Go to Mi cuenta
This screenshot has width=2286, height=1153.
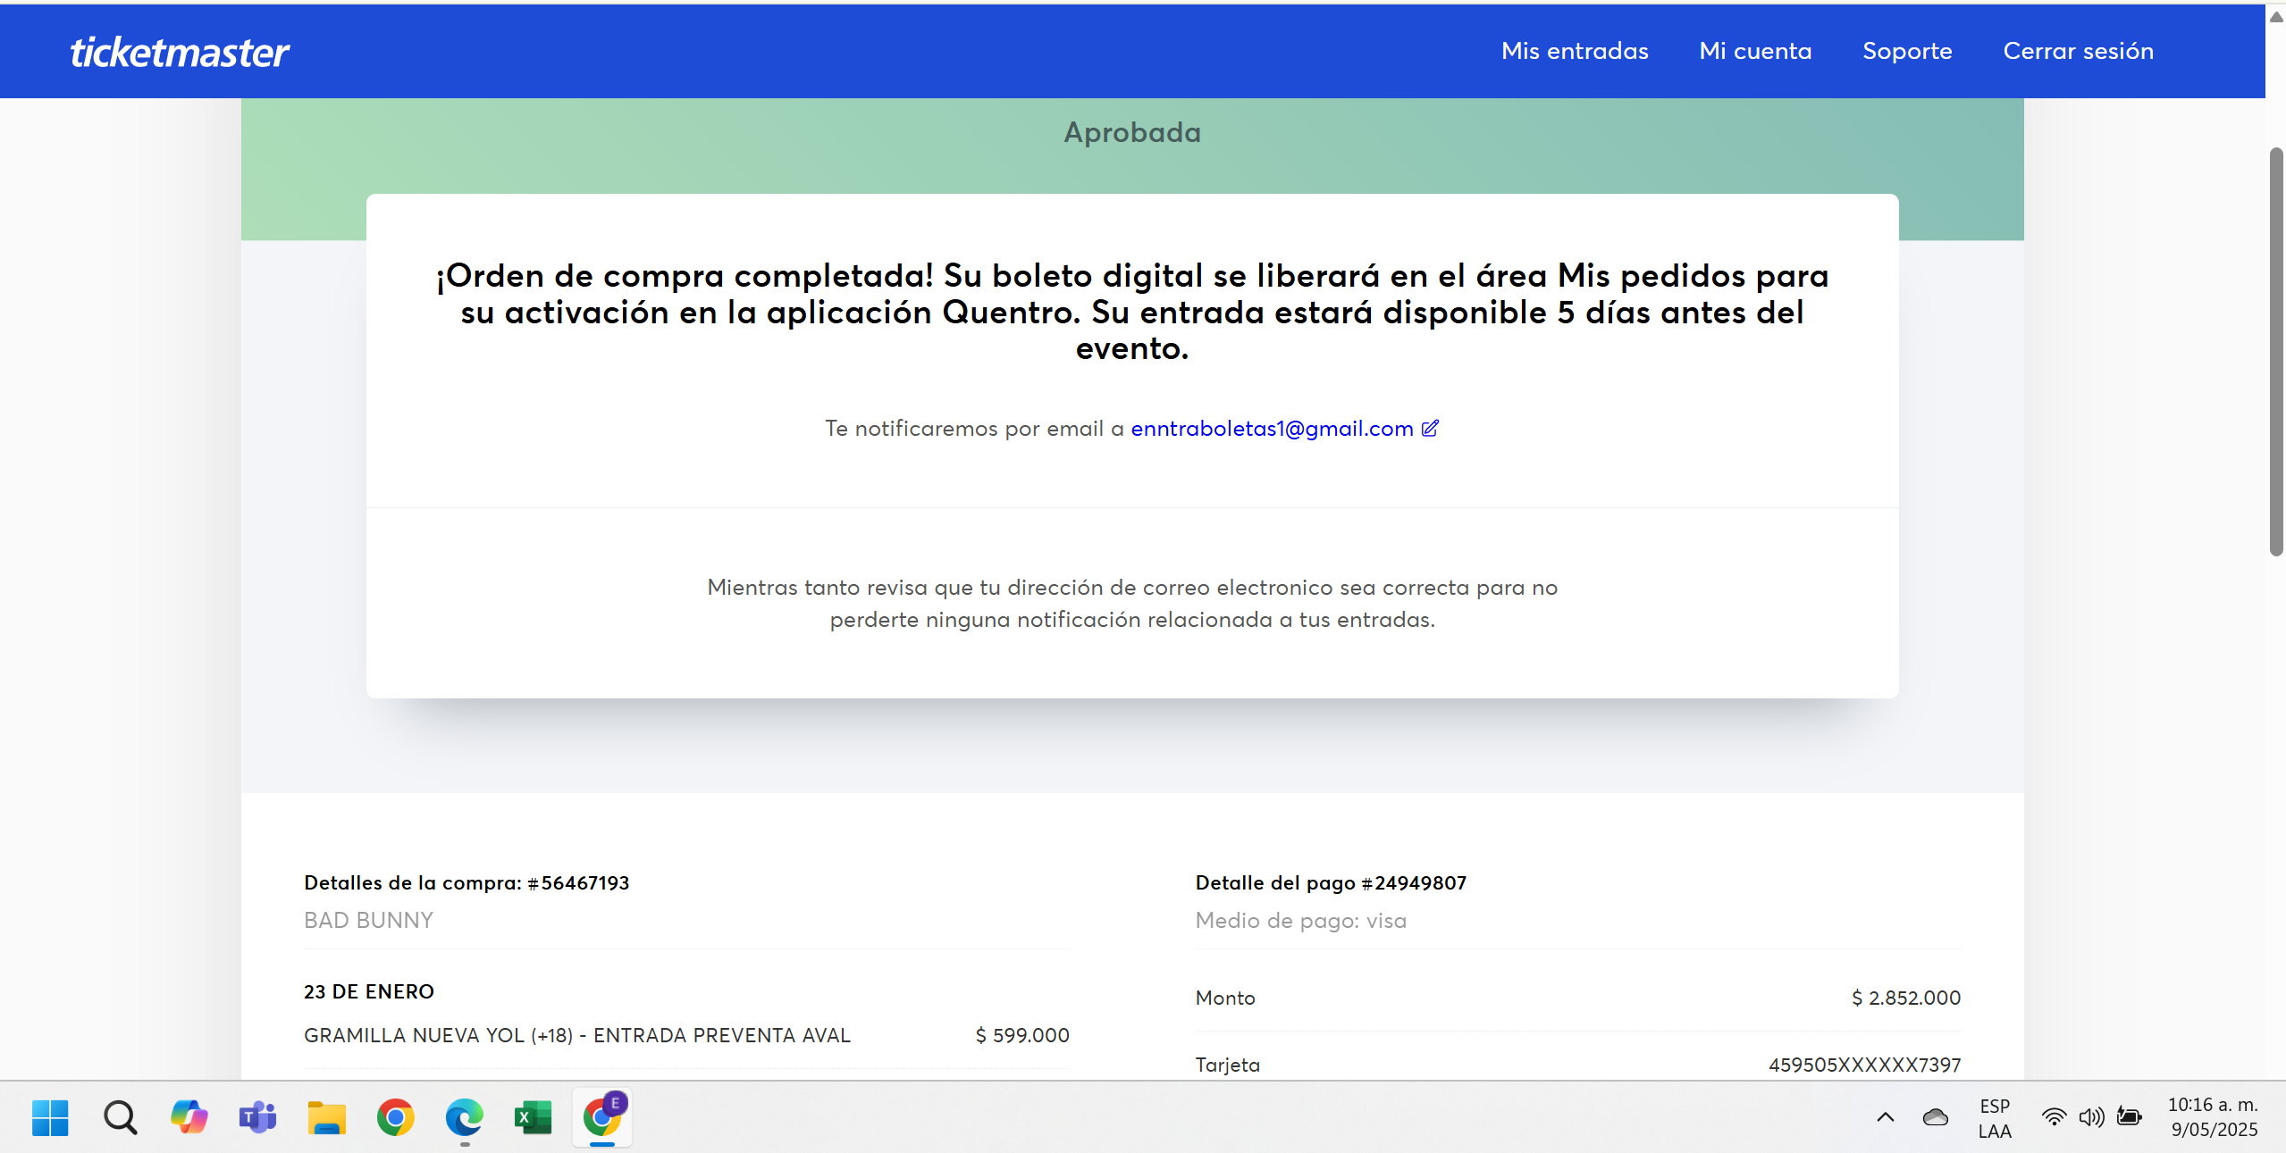click(x=1755, y=51)
